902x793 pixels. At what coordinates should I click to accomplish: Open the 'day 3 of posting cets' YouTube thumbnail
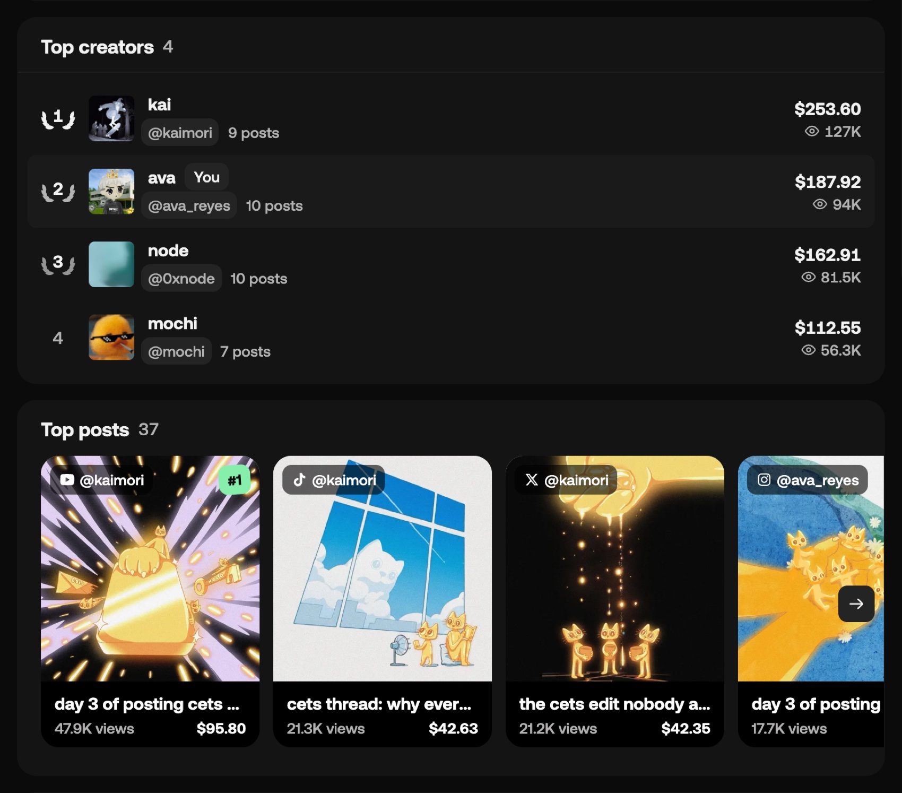click(x=150, y=568)
